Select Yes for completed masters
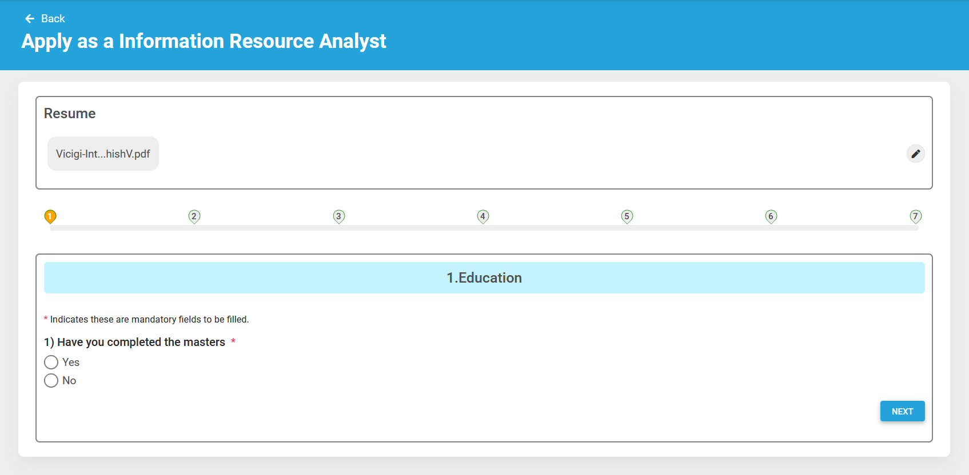969x475 pixels. point(51,363)
